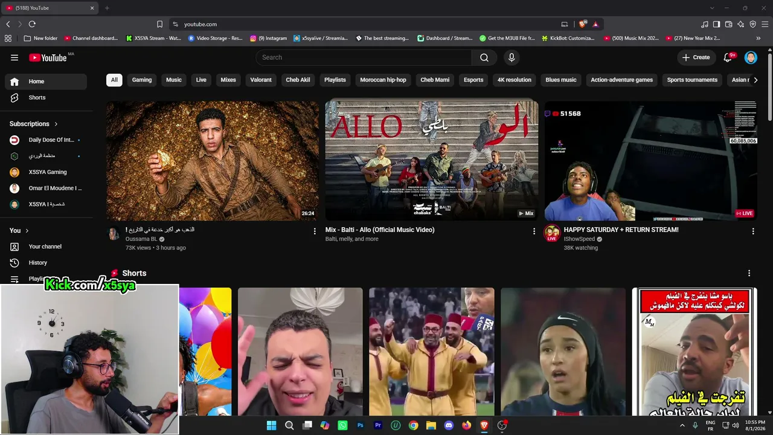Open Discord from the taskbar

(449, 425)
